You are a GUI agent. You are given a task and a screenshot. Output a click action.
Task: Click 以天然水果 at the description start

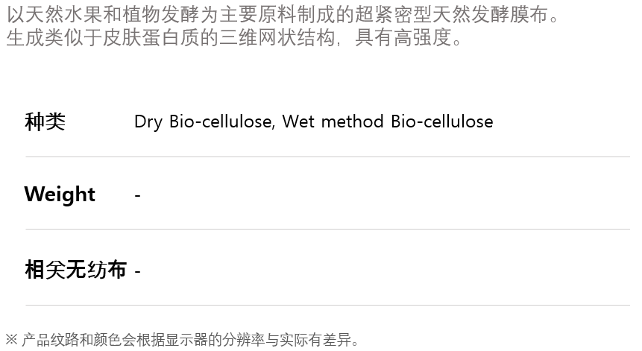pos(54,15)
